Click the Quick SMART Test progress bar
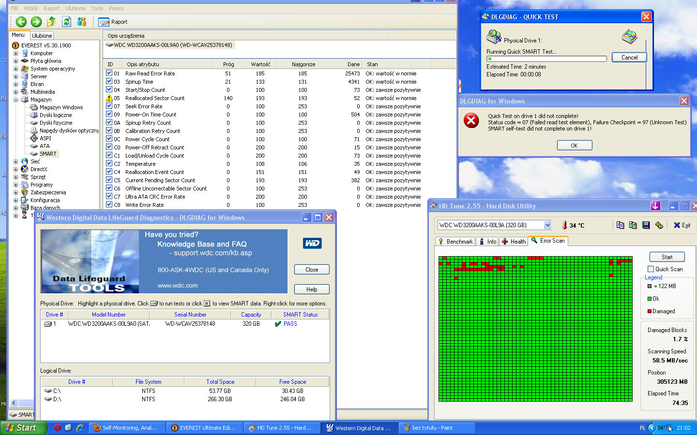This screenshot has width=697, height=435. [x=546, y=59]
